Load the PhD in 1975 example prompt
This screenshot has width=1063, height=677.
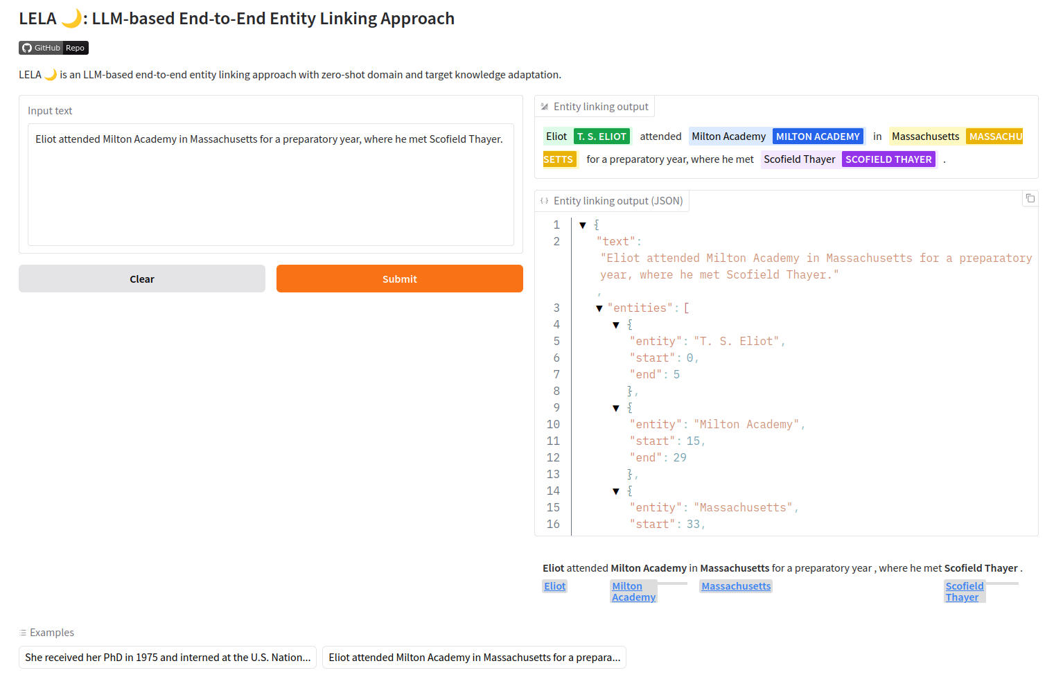pos(167,657)
